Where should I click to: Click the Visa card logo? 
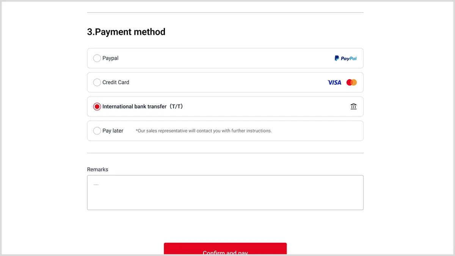(334, 82)
